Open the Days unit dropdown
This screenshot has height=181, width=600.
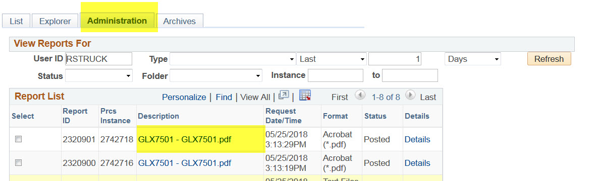(x=472, y=59)
